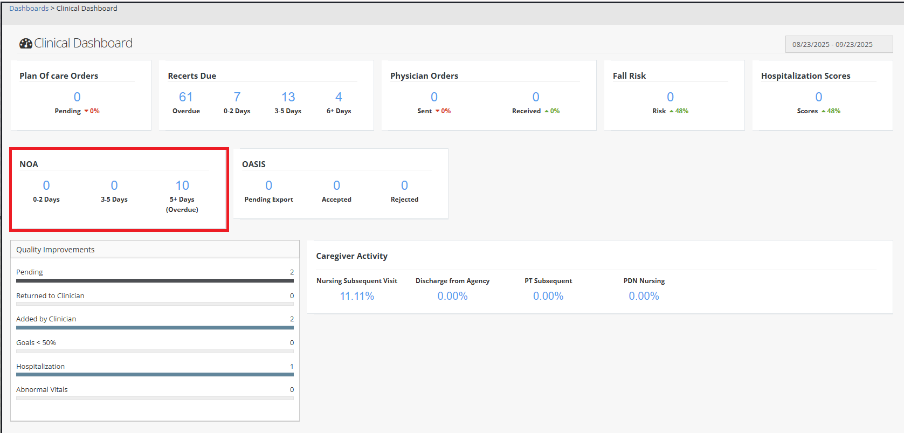Click the dashboard gauge icon beside the title
This screenshot has width=904, height=433.
25,44
